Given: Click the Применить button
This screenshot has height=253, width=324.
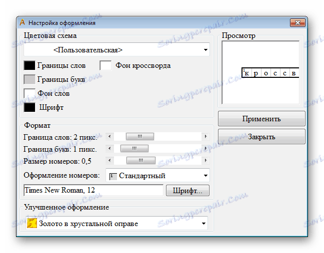Looking at the screenshot, I should click(261, 119).
